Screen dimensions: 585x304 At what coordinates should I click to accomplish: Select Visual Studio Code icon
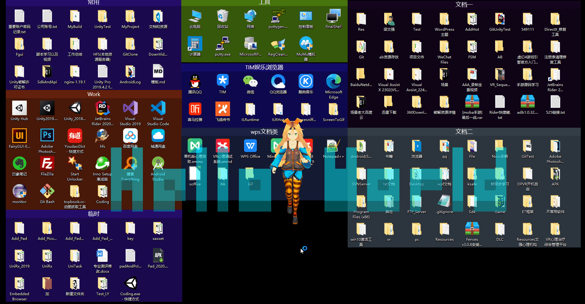point(158,113)
